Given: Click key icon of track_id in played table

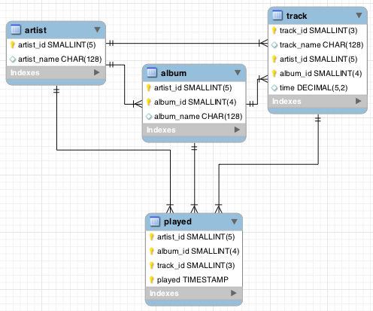Looking at the screenshot, I should [x=152, y=266].
